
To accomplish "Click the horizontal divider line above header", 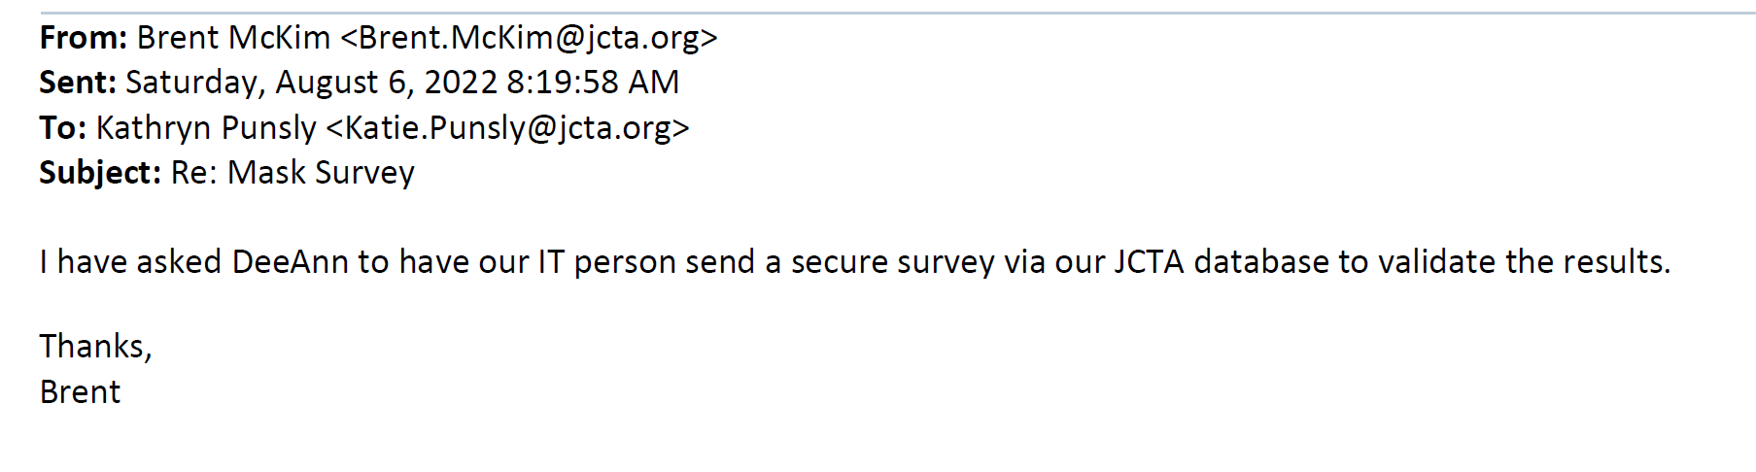I will coord(894,13).
